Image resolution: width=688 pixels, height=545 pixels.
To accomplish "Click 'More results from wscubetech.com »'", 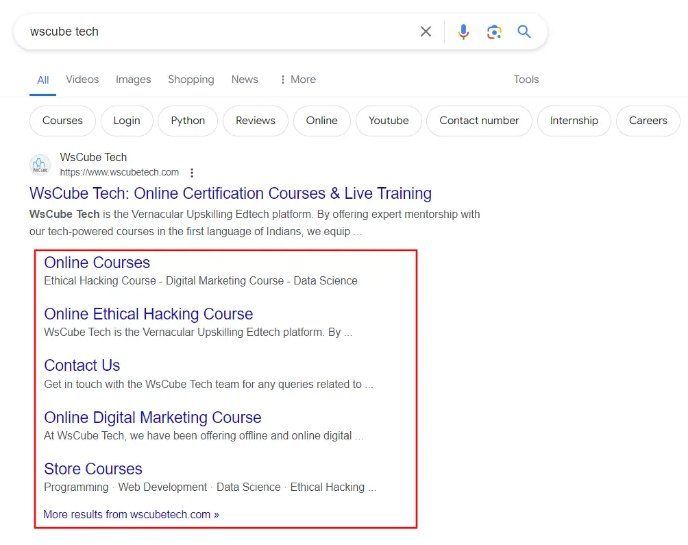I will (x=131, y=514).
